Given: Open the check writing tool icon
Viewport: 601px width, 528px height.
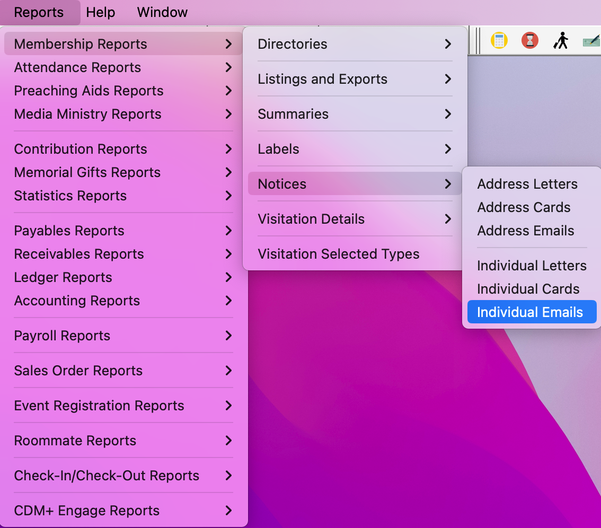Looking at the screenshot, I should click(x=591, y=40).
